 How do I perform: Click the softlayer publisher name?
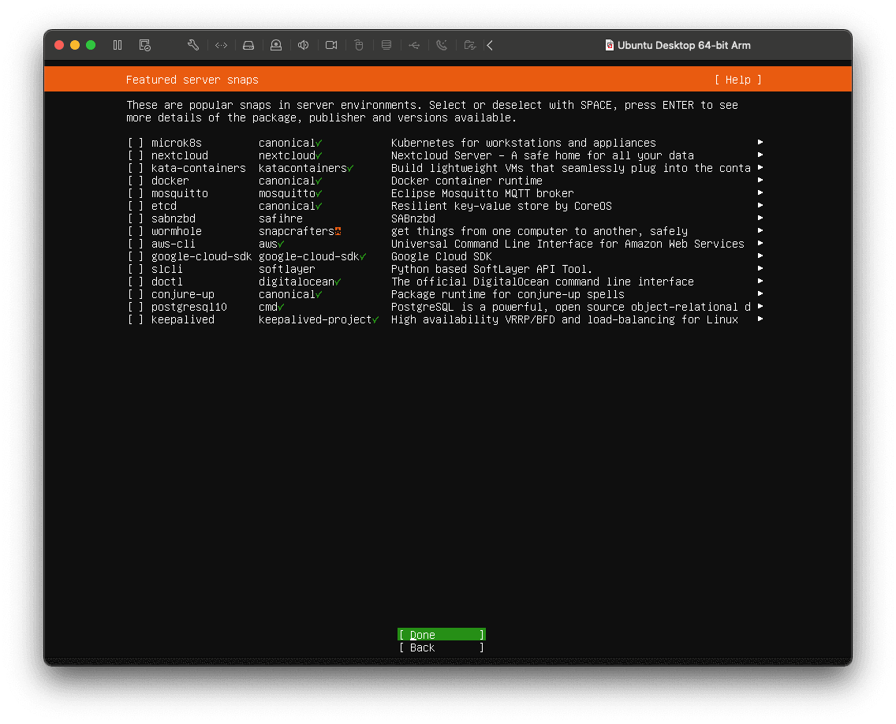click(x=287, y=269)
